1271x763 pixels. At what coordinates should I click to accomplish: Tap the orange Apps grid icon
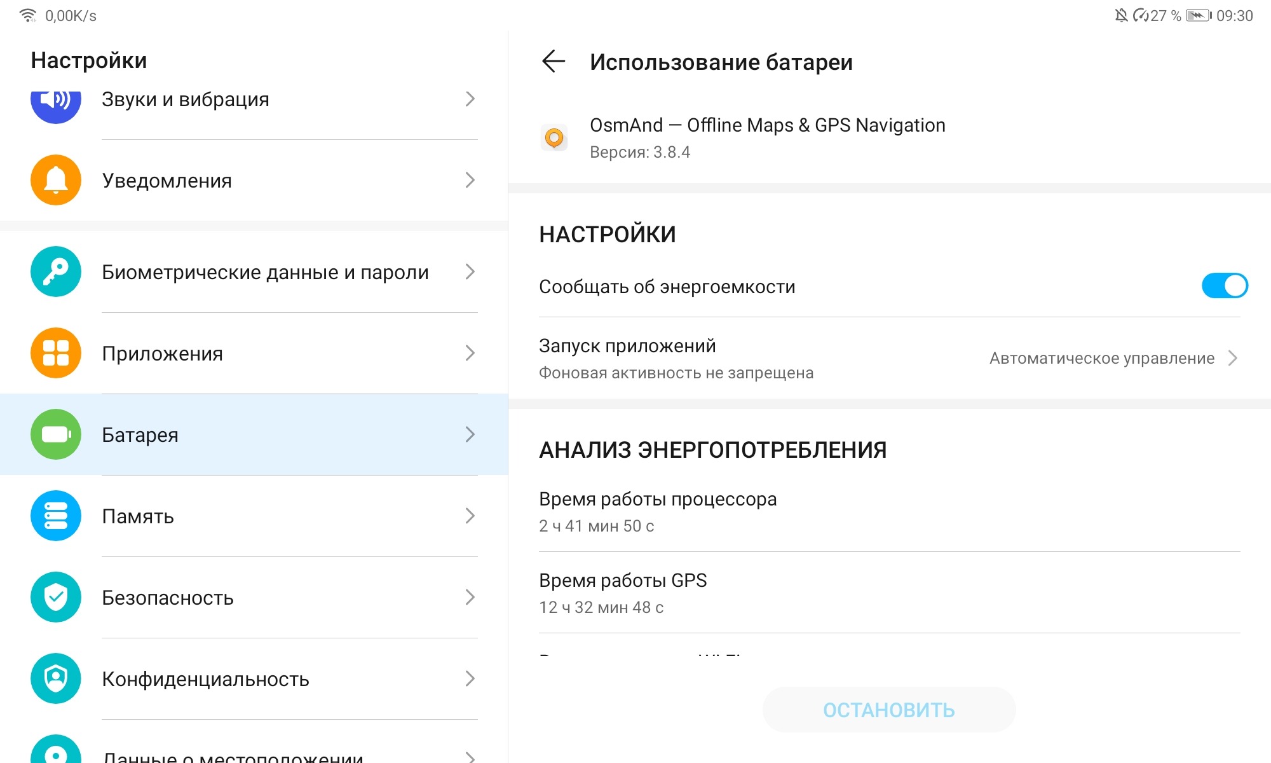56,353
